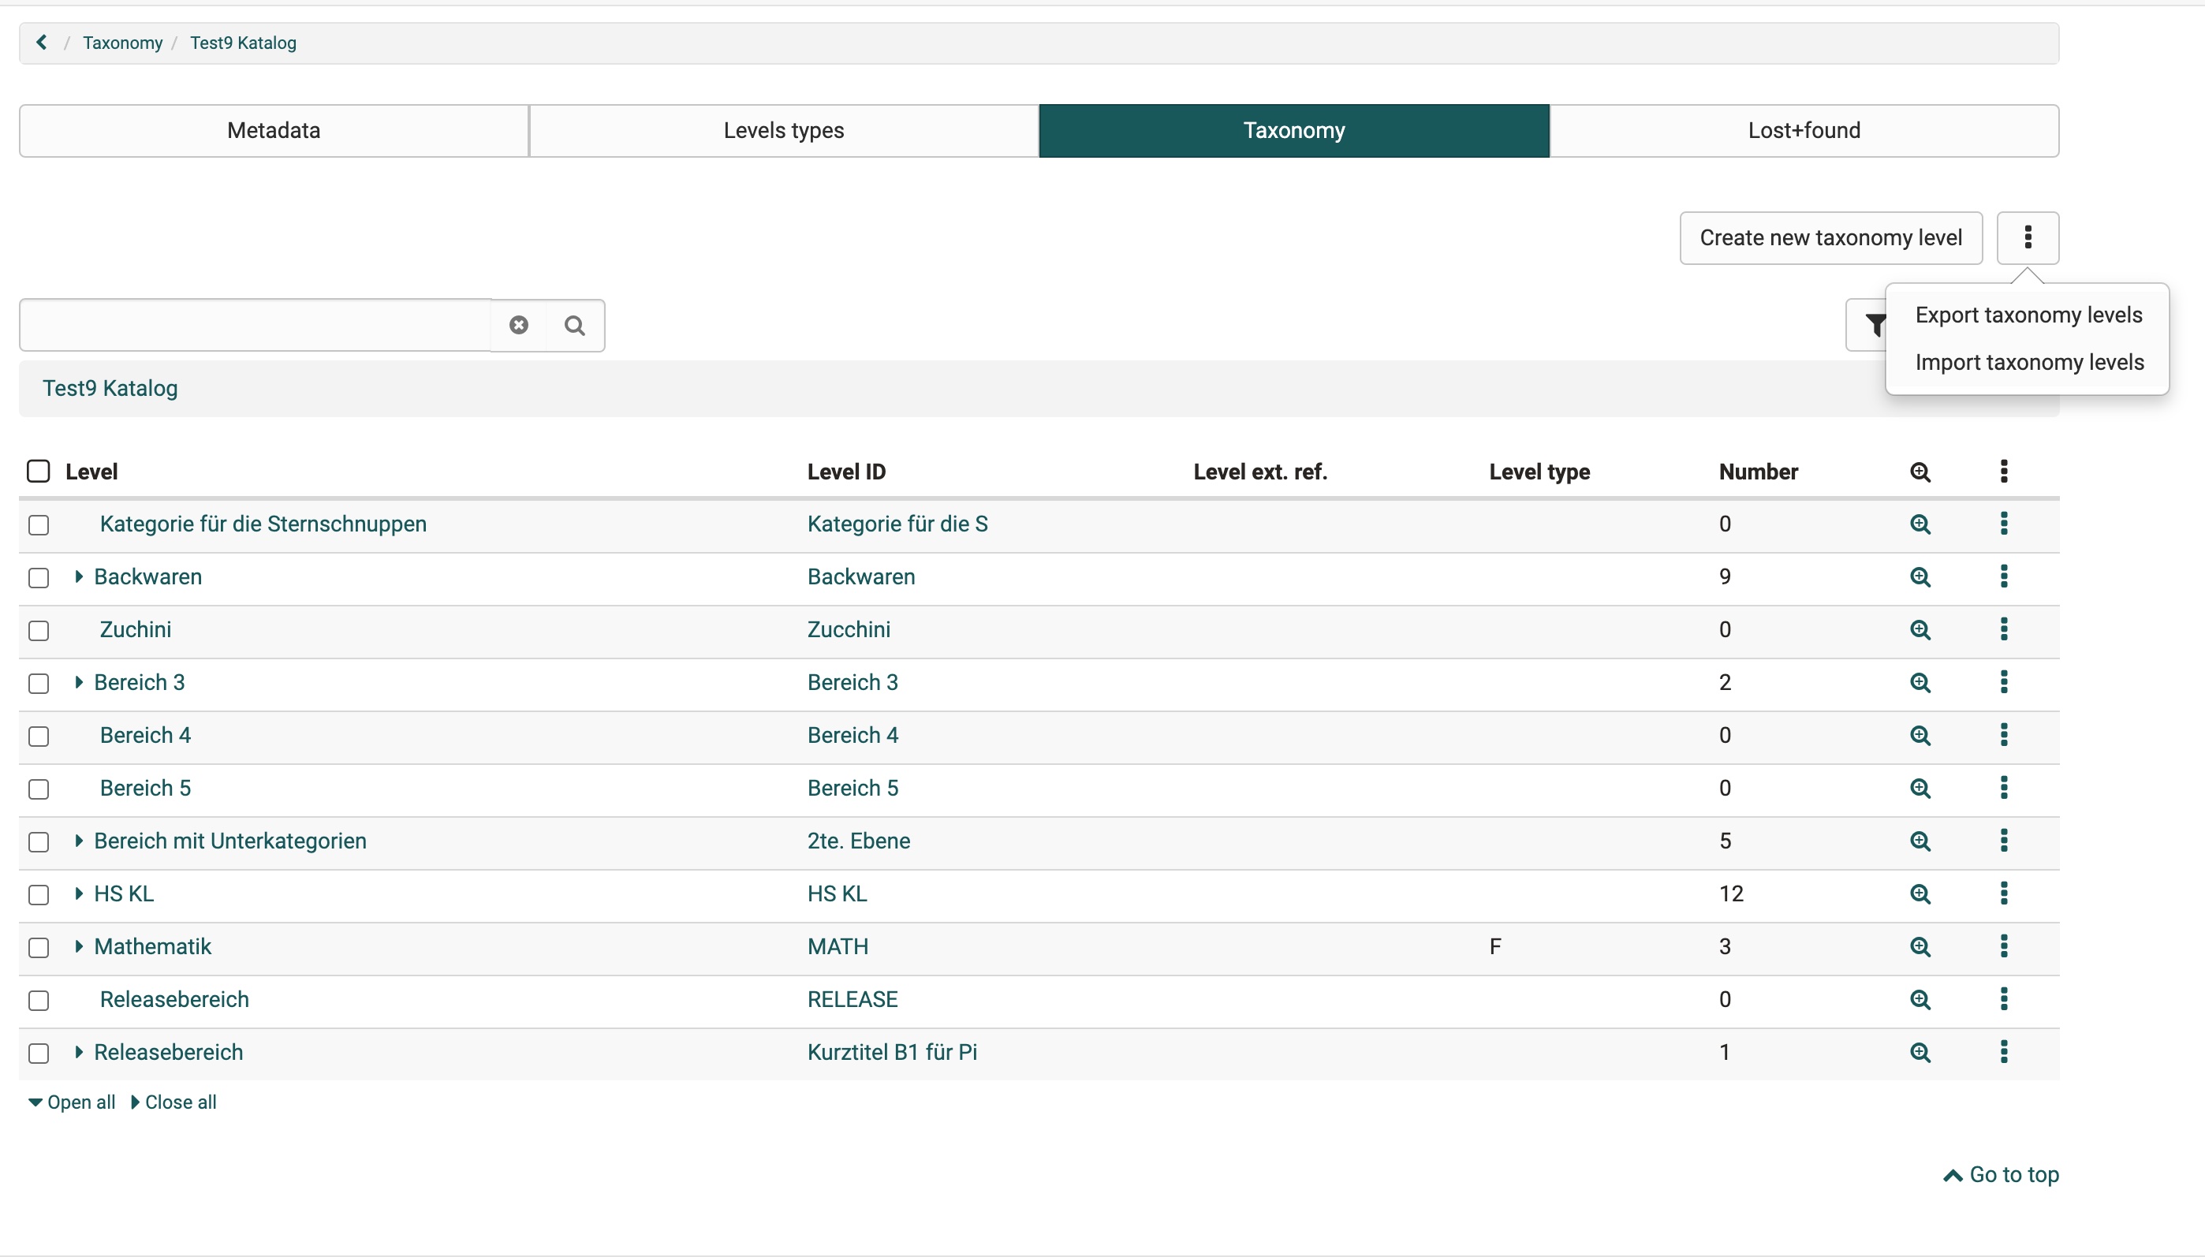Click the zoom icon for the Backwaren row

(1920, 576)
